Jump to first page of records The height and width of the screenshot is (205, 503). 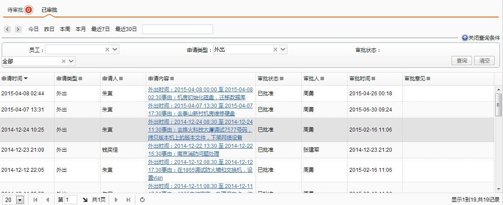[35, 200]
